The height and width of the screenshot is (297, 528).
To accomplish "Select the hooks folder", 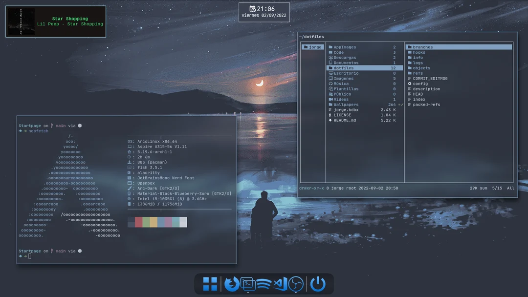I will (x=419, y=52).
